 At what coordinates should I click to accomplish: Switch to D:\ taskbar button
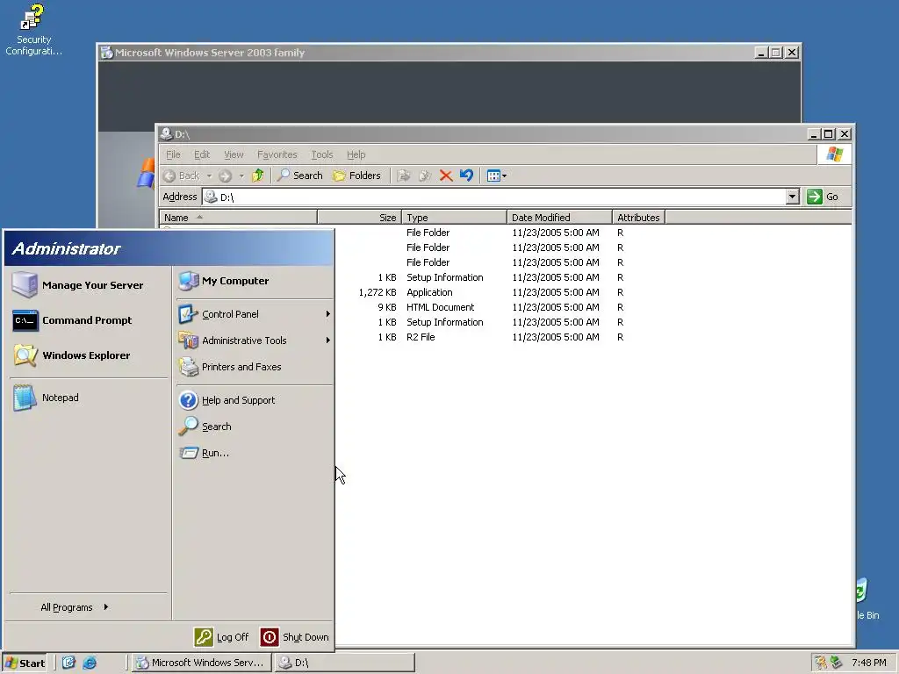(x=344, y=663)
